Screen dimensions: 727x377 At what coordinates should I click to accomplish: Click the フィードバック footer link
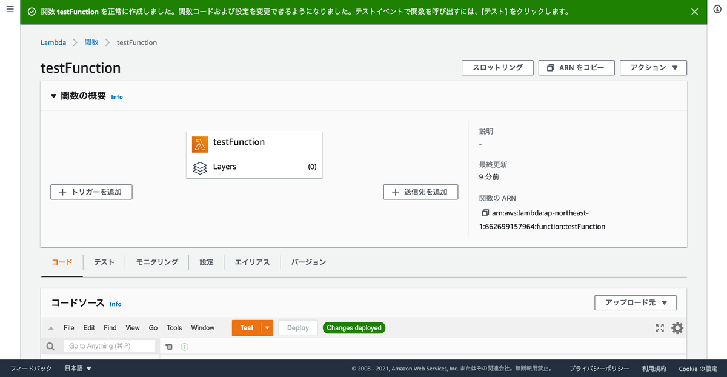(x=31, y=368)
